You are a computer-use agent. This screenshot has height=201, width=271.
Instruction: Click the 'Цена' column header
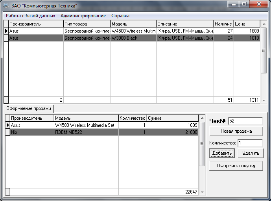pos(247,24)
